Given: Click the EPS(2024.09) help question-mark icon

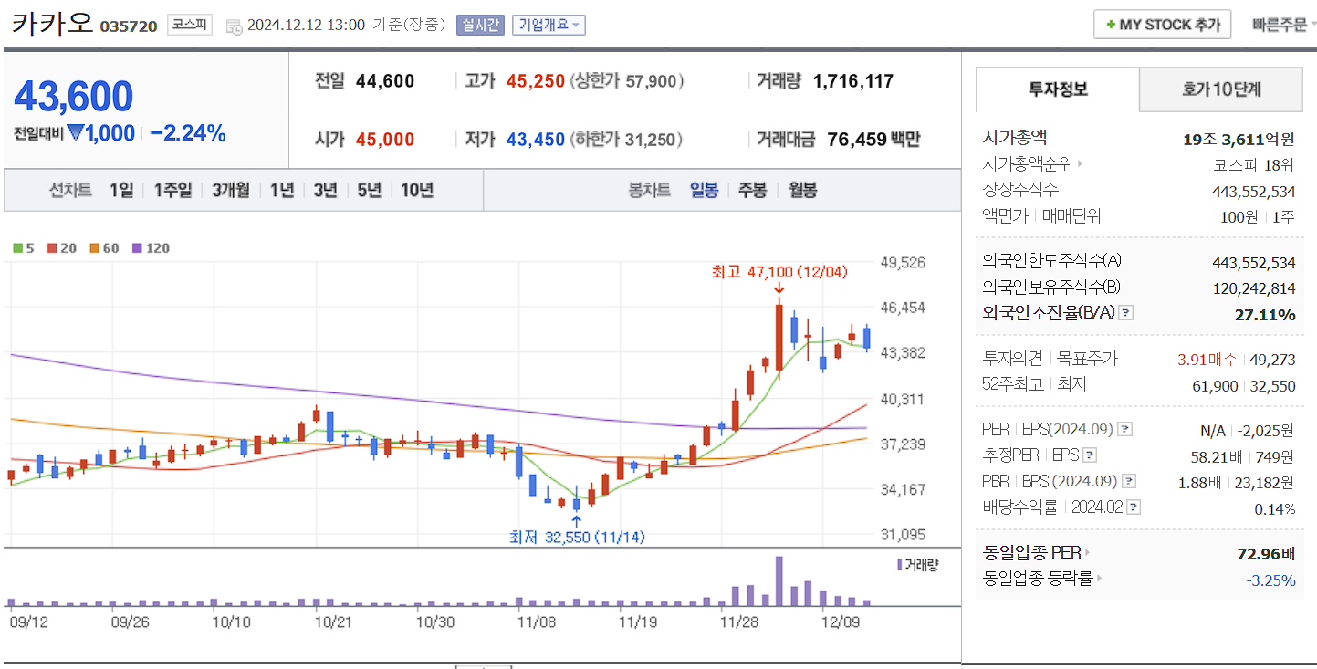Looking at the screenshot, I should coord(1125,428).
